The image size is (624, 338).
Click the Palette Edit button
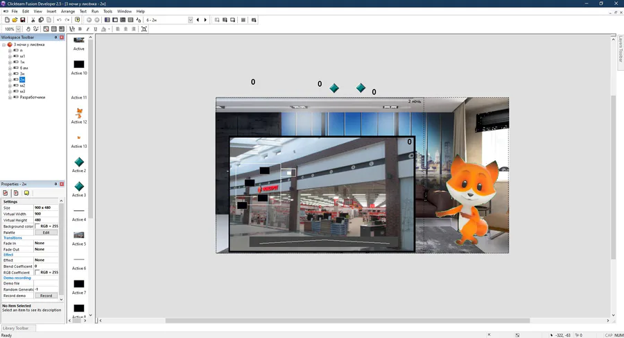coord(46,233)
